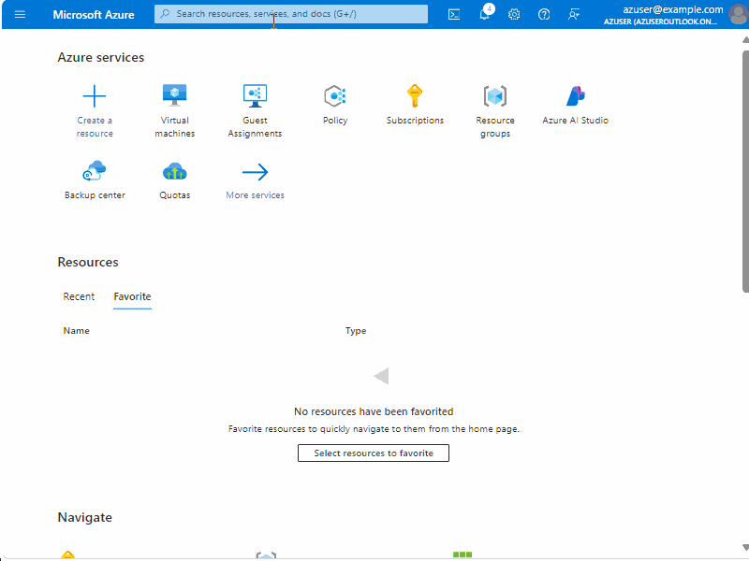Open the hamburger portal menu
Image resolution: width=749 pixels, height=561 pixels.
tap(20, 14)
